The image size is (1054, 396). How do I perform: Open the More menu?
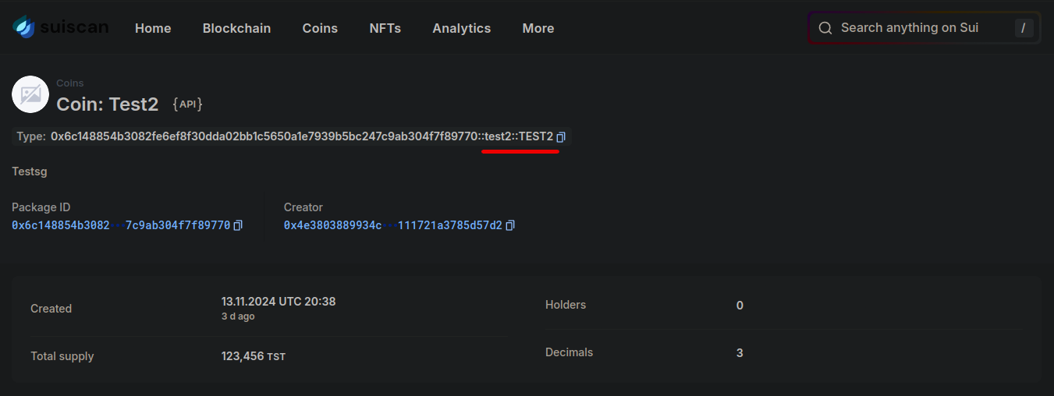538,28
